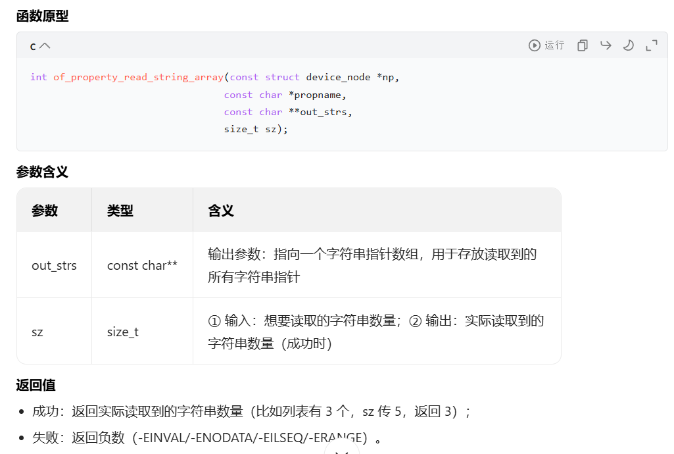
Task: Select the out_strs table cell
Action: pyautogui.click(x=54, y=265)
